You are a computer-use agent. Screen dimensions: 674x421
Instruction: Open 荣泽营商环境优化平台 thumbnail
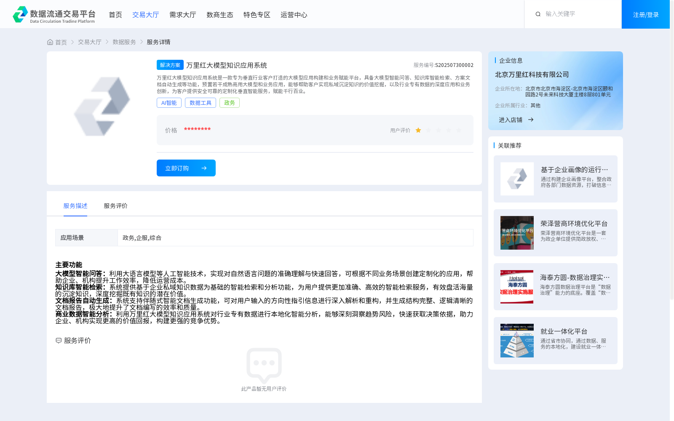(517, 233)
